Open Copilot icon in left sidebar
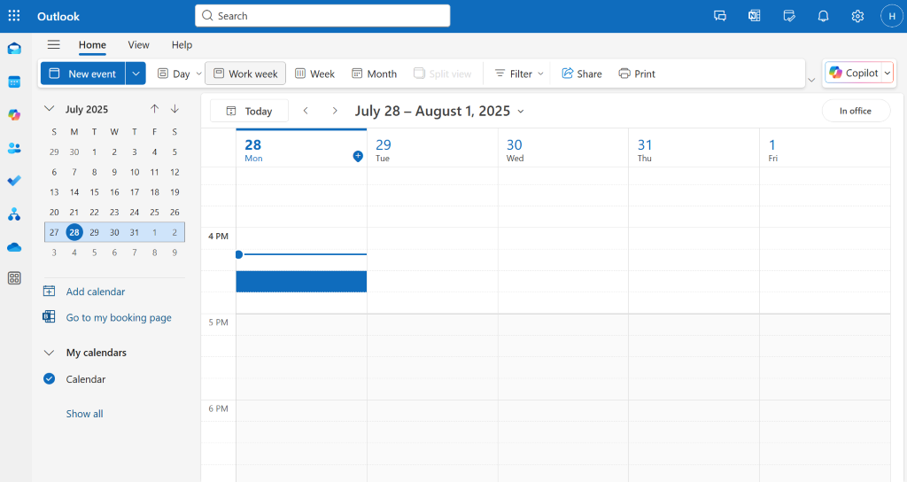 (14, 115)
